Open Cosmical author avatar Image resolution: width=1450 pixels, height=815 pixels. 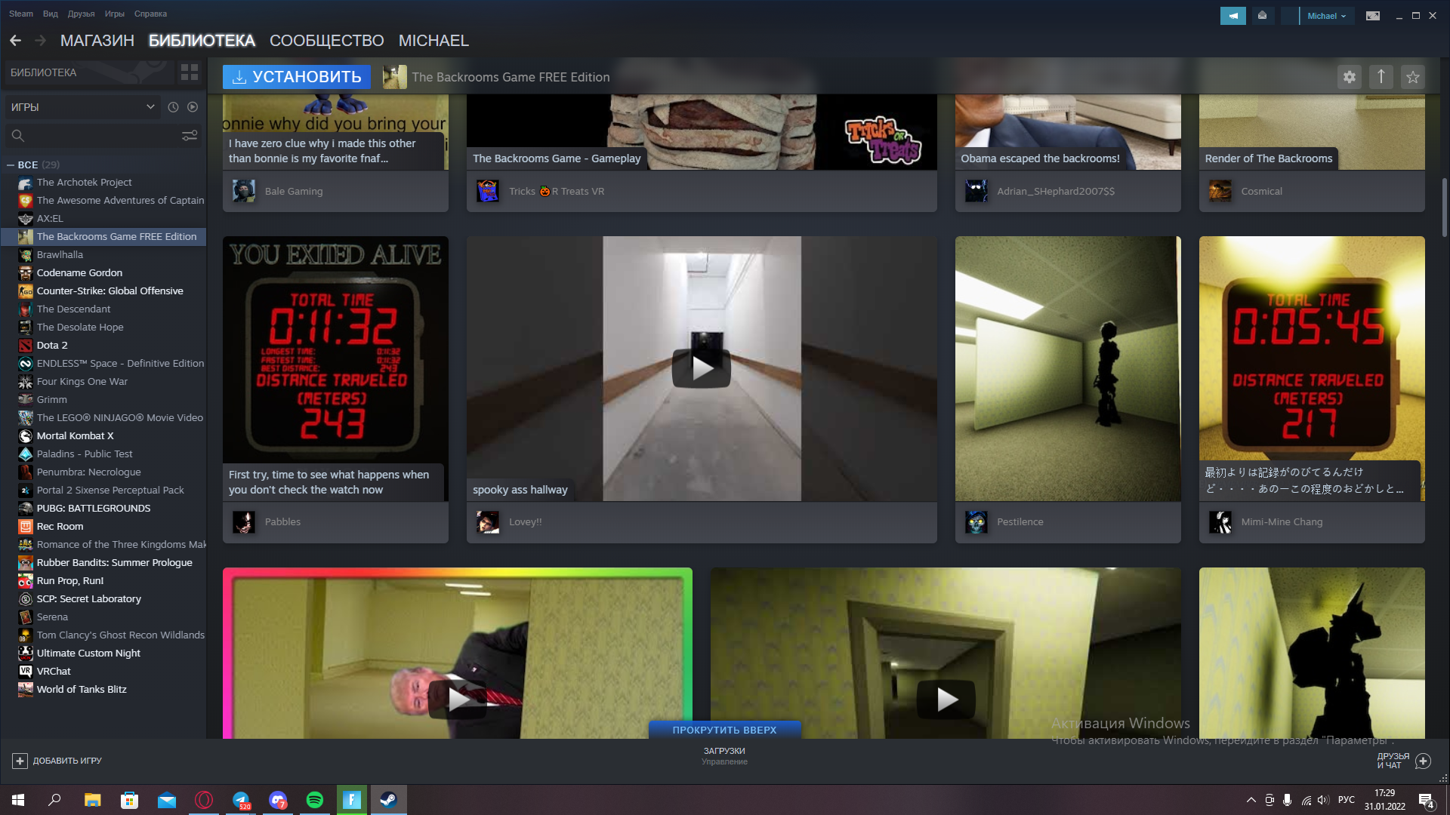point(1220,192)
